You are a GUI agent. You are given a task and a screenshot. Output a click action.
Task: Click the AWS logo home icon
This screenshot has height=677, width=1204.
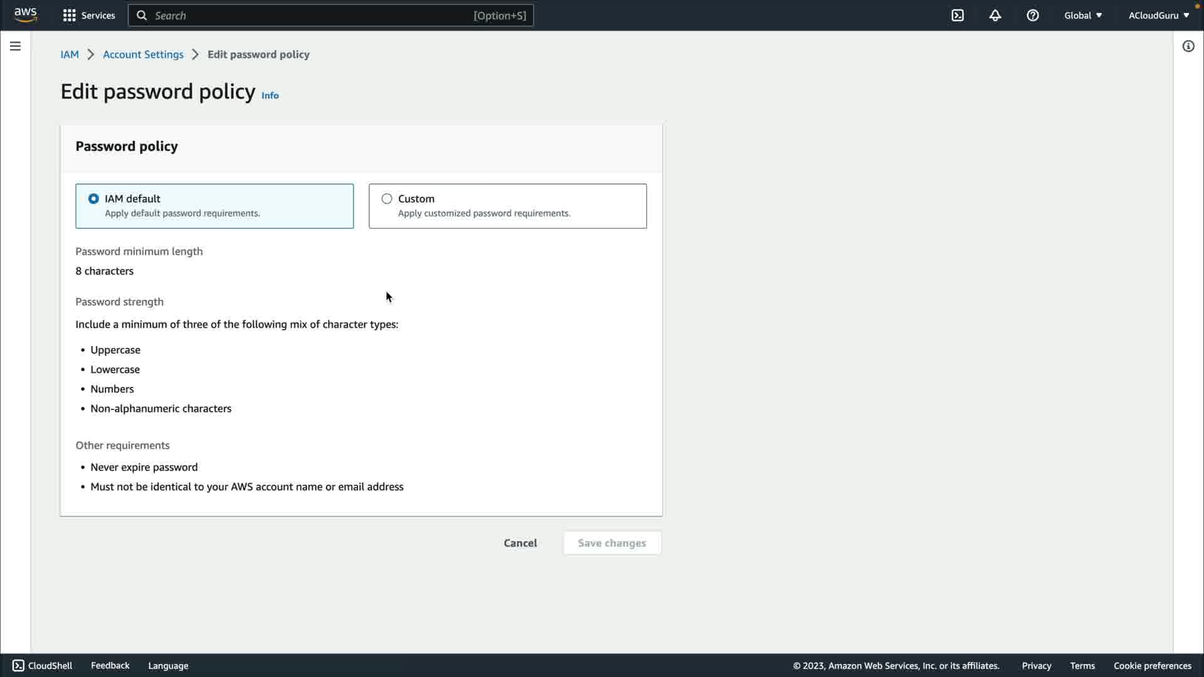pos(26,15)
